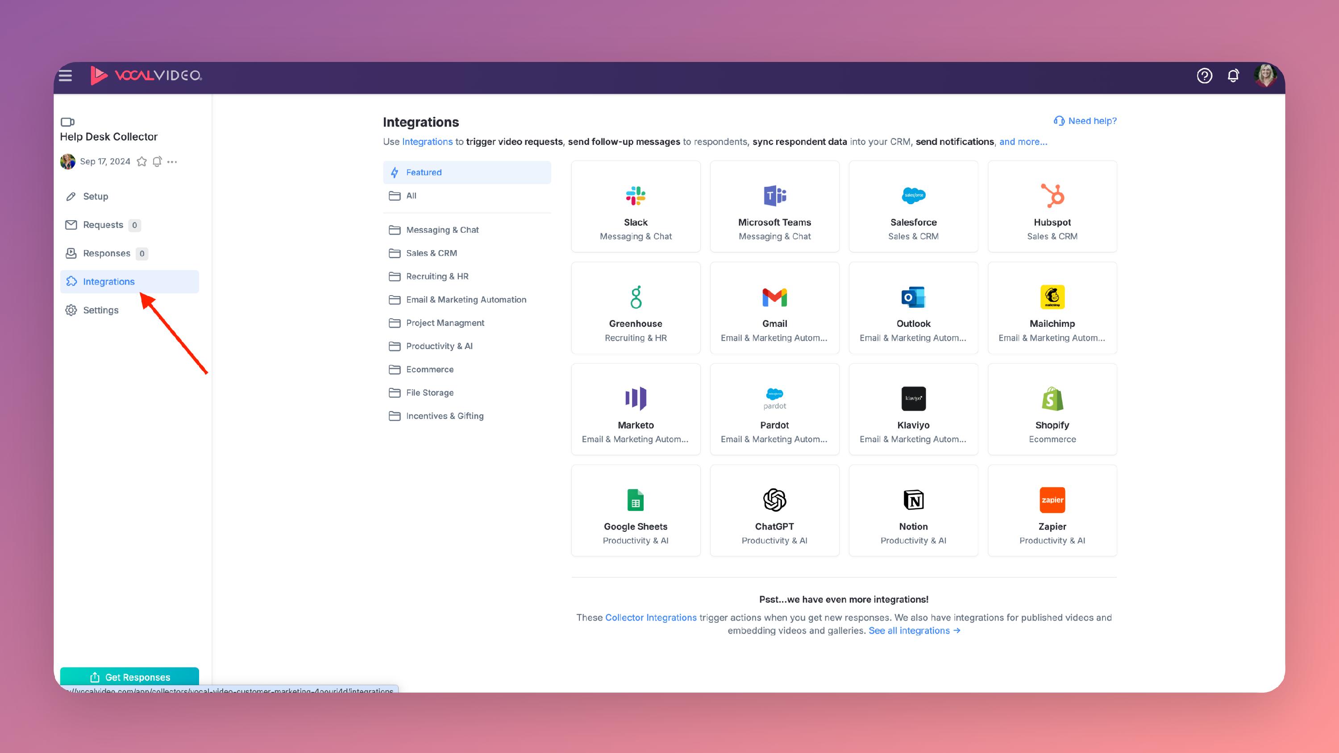Open the notifications bell icon

[1233, 76]
